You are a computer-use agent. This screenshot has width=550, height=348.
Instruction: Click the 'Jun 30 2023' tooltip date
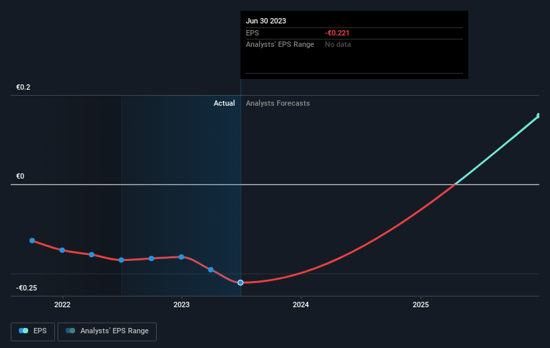click(x=266, y=21)
